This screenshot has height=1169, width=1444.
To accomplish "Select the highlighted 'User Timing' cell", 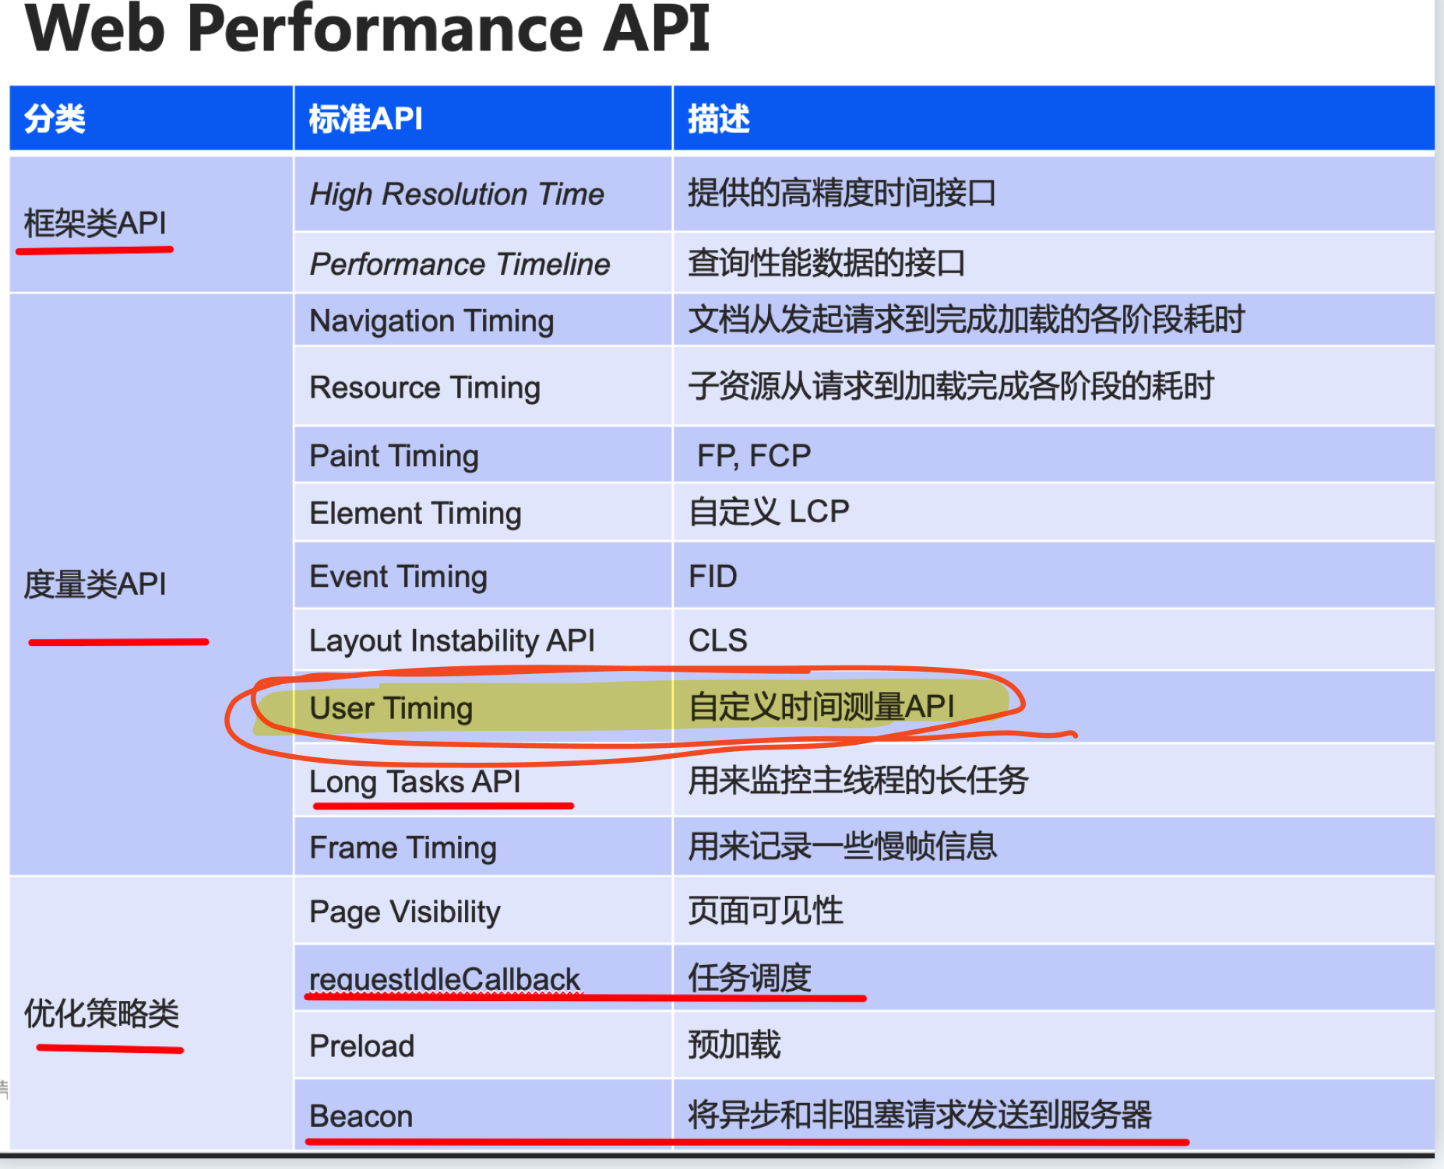I will click(483, 707).
